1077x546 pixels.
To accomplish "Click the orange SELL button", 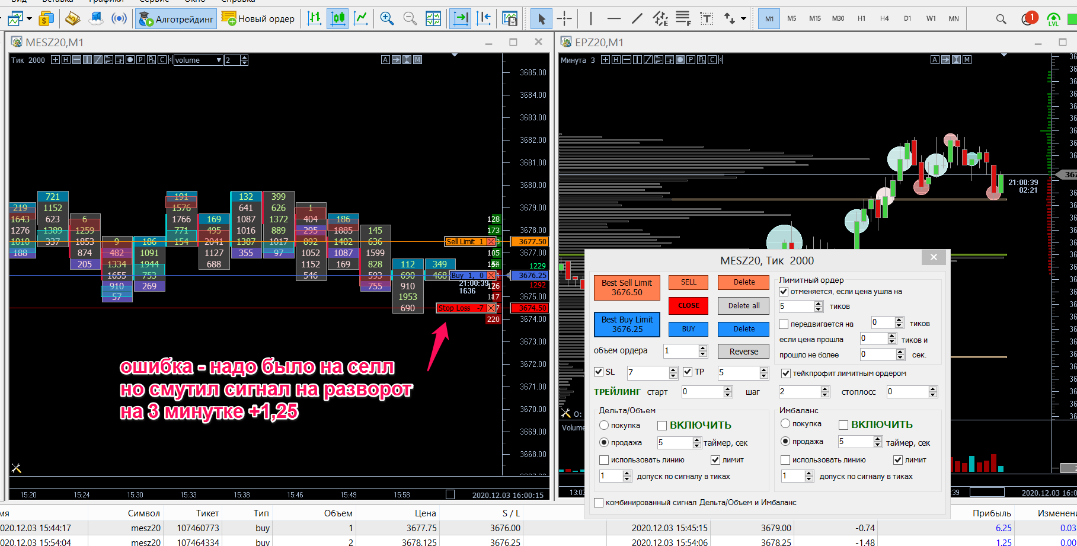I will click(x=688, y=282).
